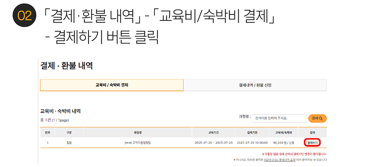
Task: Click the 결제 column header
Action: pos(312,132)
